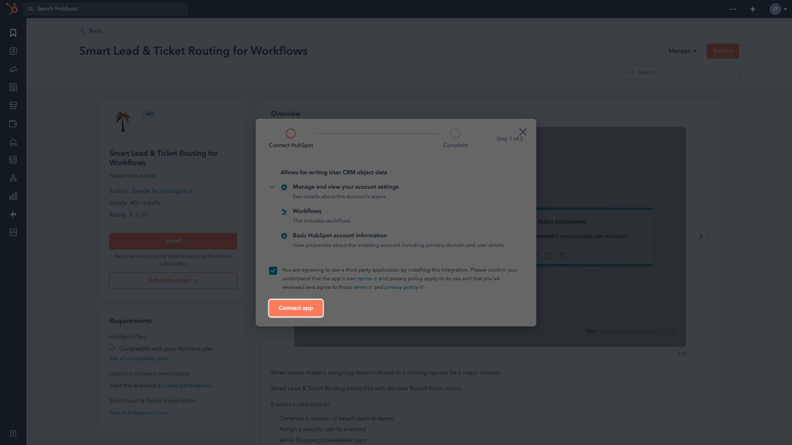Focus the Search HubSpot field
The height and width of the screenshot is (445, 792).
106,9
